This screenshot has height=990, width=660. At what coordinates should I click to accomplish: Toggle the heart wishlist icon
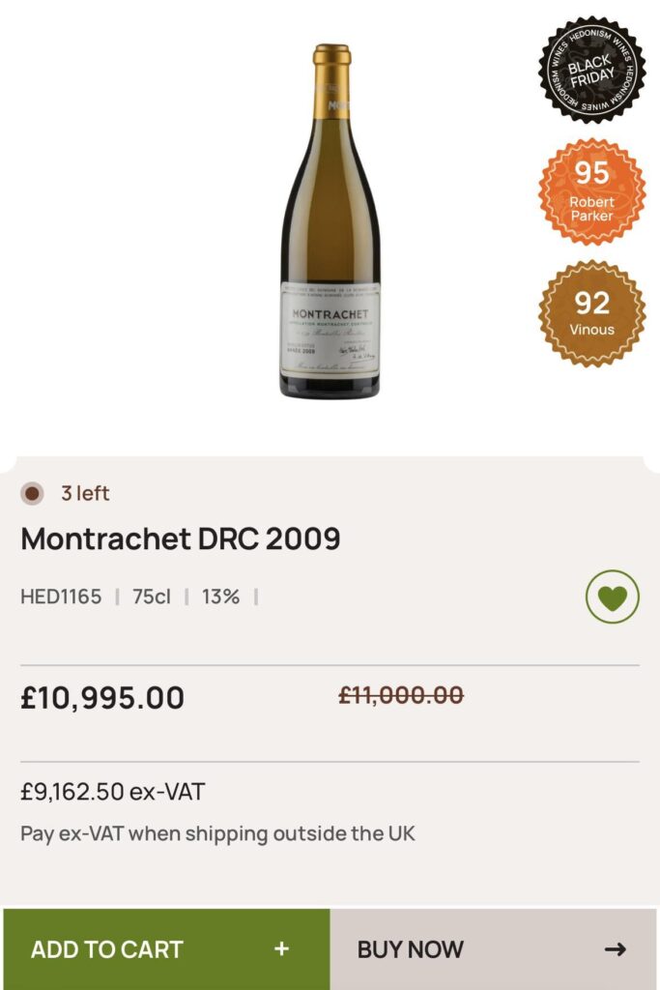tap(613, 597)
